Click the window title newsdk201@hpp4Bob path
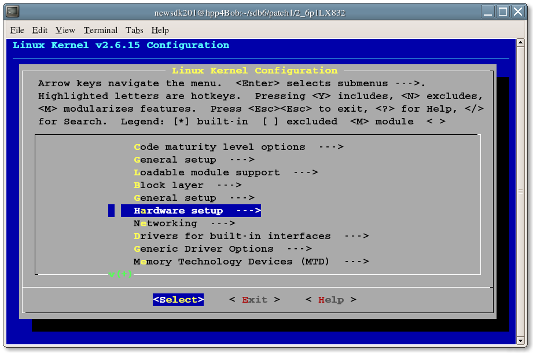533x353 pixels. tap(249, 13)
